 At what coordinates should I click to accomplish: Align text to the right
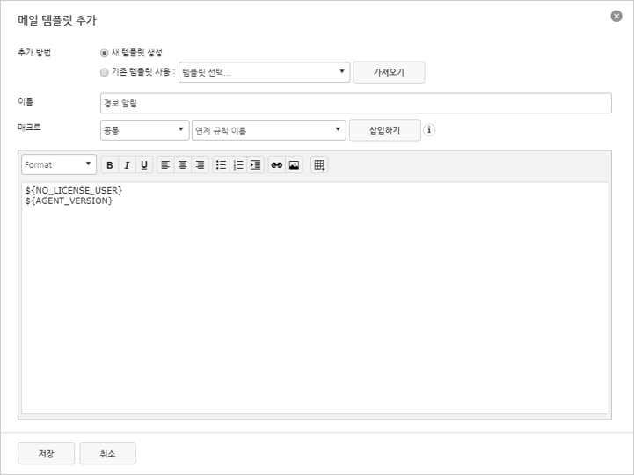[x=200, y=164]
